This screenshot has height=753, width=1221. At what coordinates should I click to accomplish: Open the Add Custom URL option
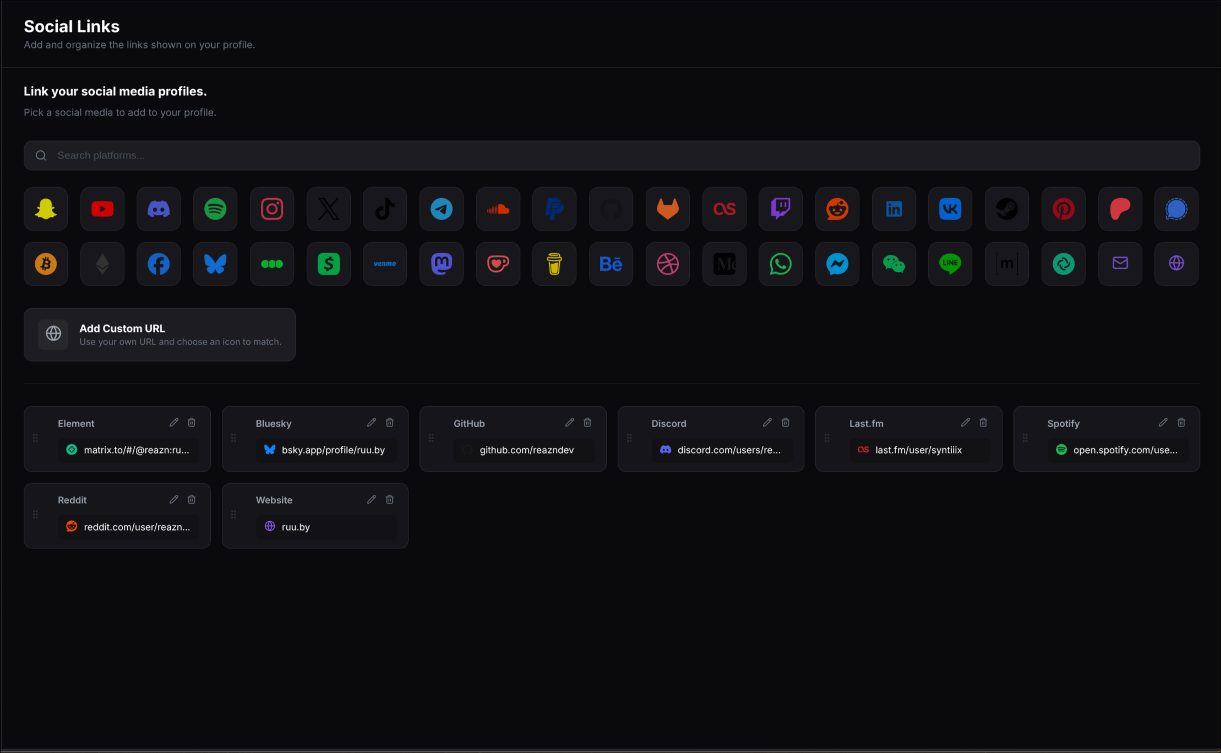[160, 335]
